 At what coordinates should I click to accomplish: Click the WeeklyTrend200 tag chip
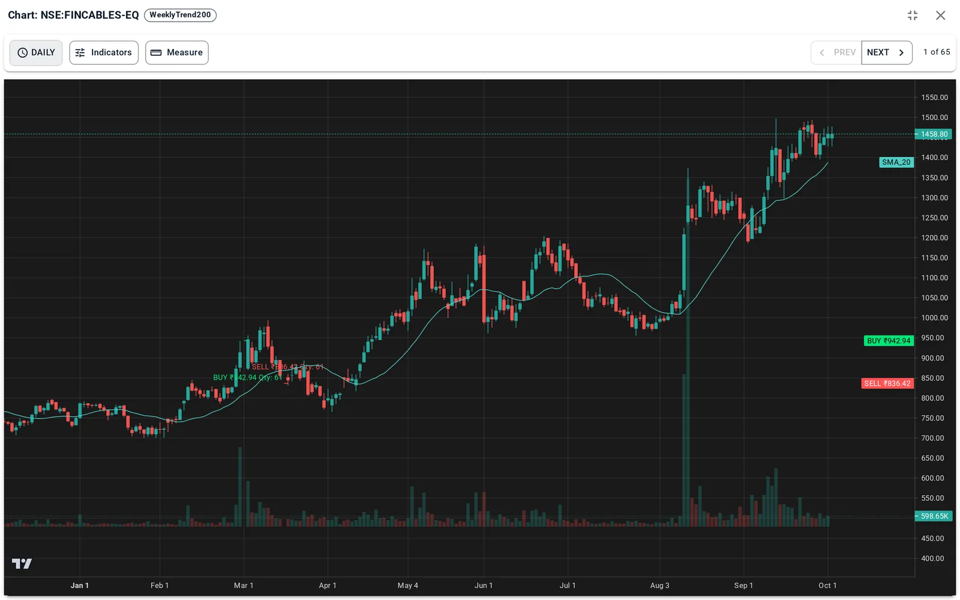(x=180, y=15)
